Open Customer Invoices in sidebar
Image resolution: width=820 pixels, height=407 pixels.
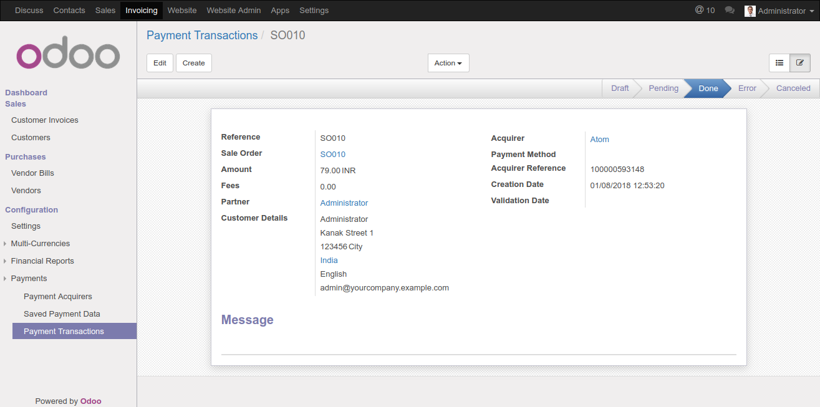(x=45, y=120)
